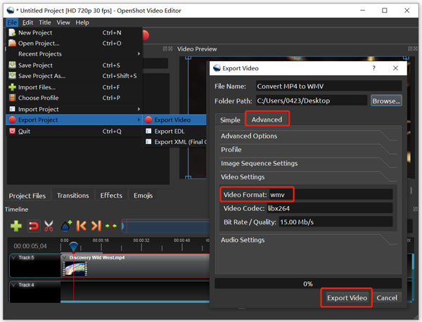Screen dimensions: 422x322
Task: Expand the Recent Projects submenu
Action: pyautogui.click(x=75, y=54)
